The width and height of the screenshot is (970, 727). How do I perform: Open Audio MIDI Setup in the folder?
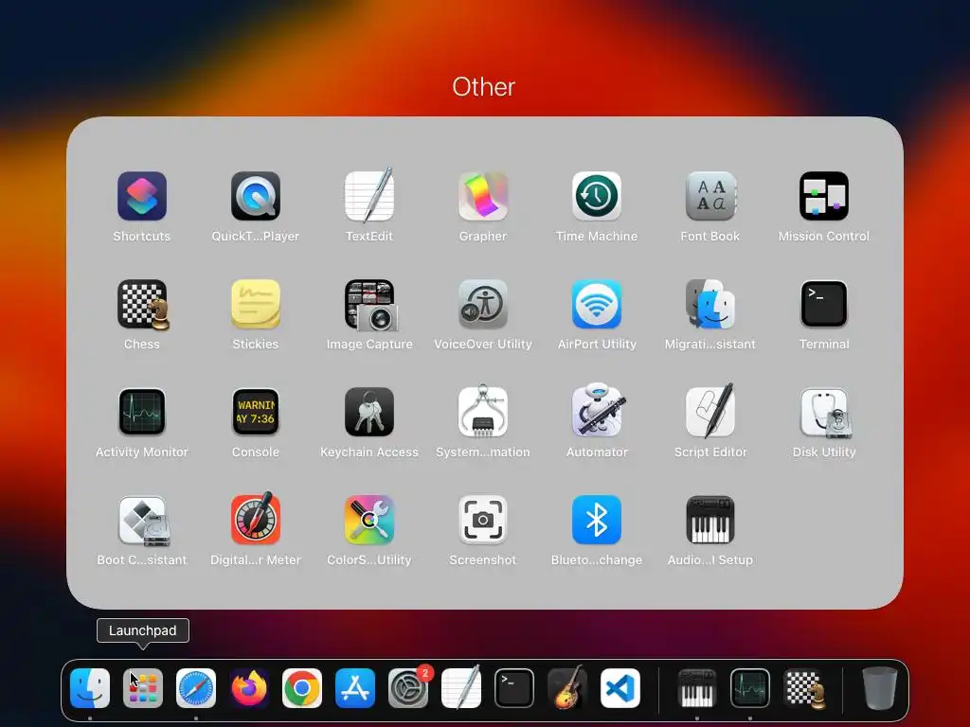tap(710, 520)
